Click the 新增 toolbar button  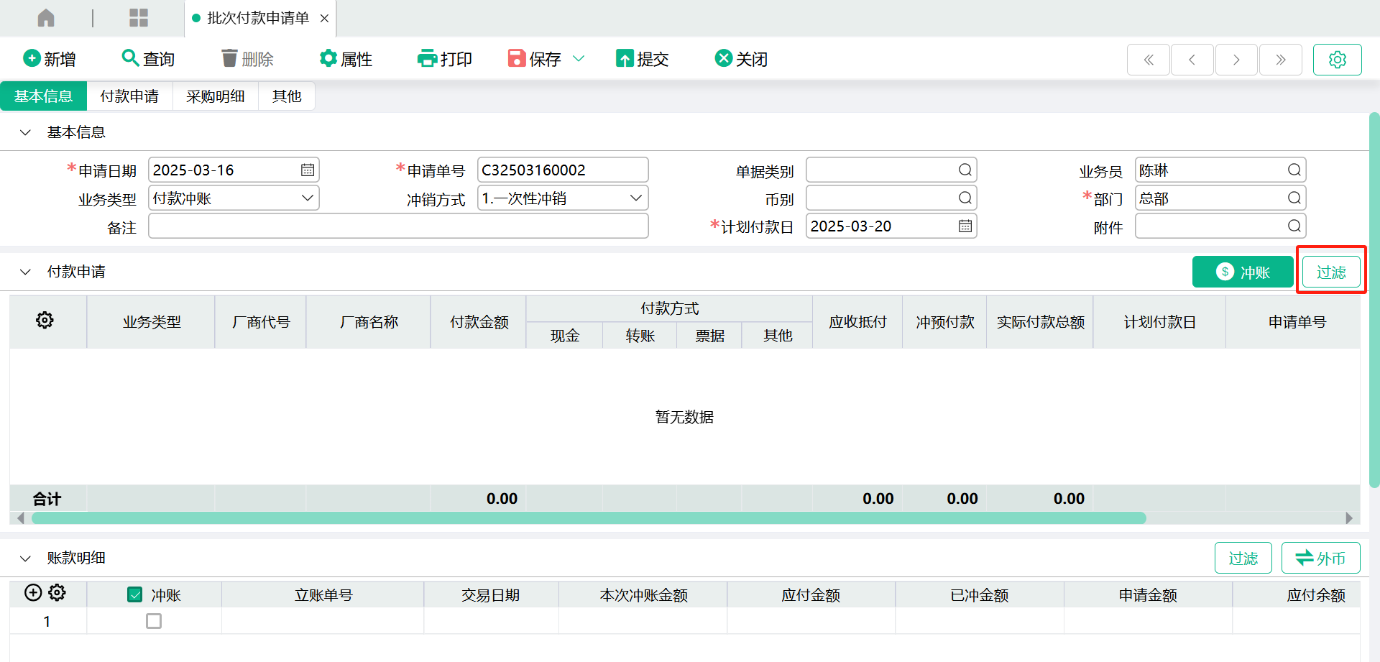pyautogui.click(x=50, y=59)
